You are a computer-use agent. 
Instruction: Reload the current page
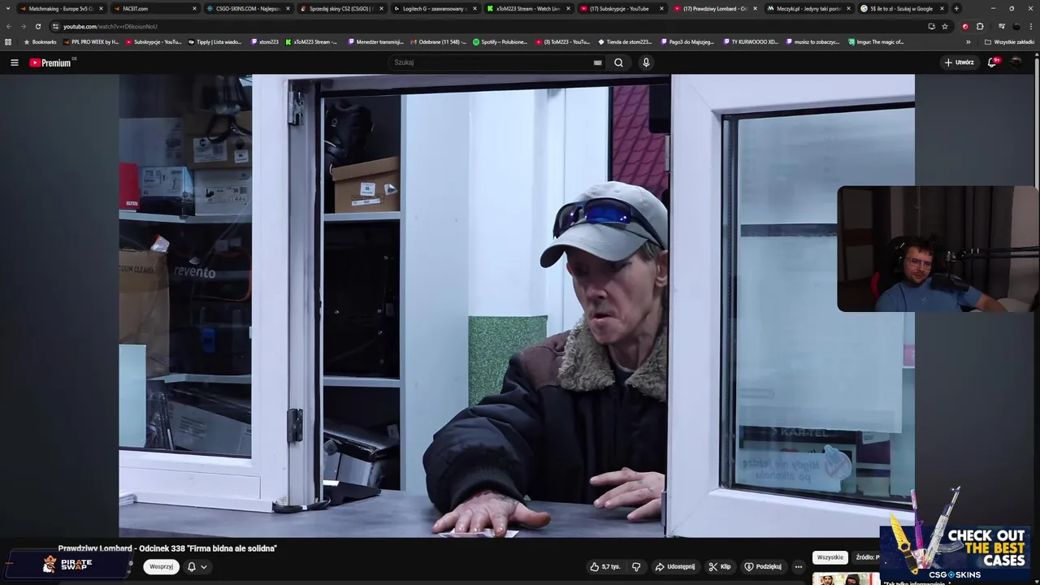tap(37, 26)
